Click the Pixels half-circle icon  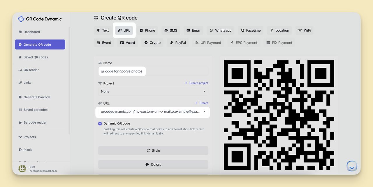point(20,150)
